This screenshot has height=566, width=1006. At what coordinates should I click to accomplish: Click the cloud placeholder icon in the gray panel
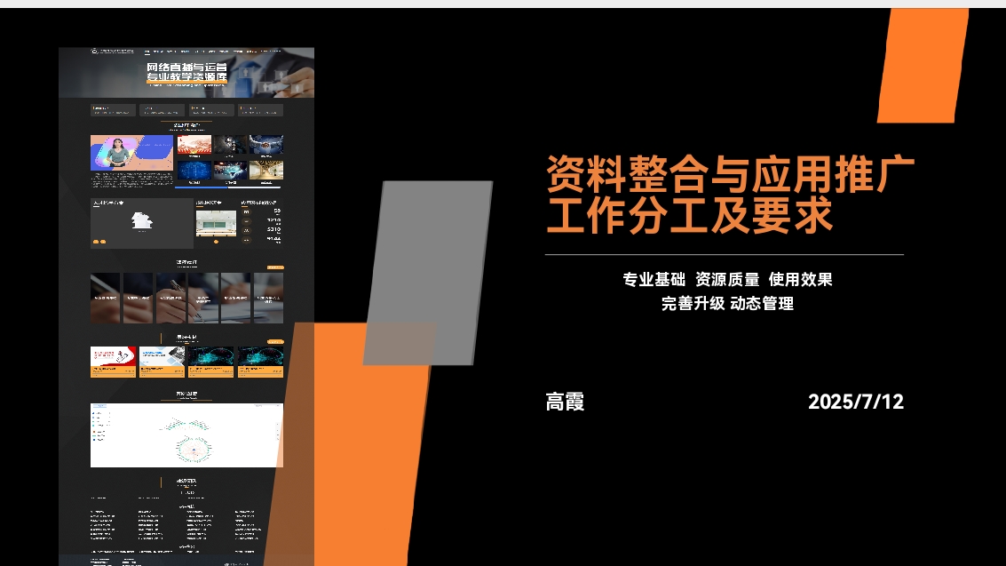[x=140, y=222]
